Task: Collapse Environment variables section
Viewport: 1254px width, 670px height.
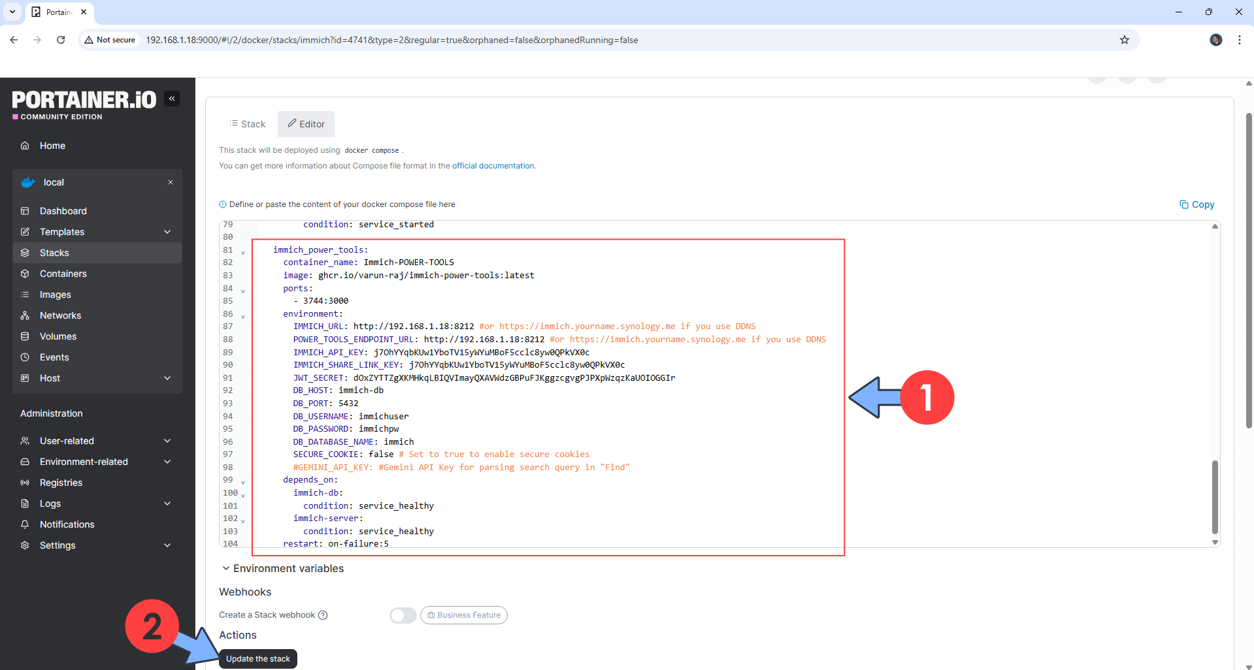Action: coord(225,568)
